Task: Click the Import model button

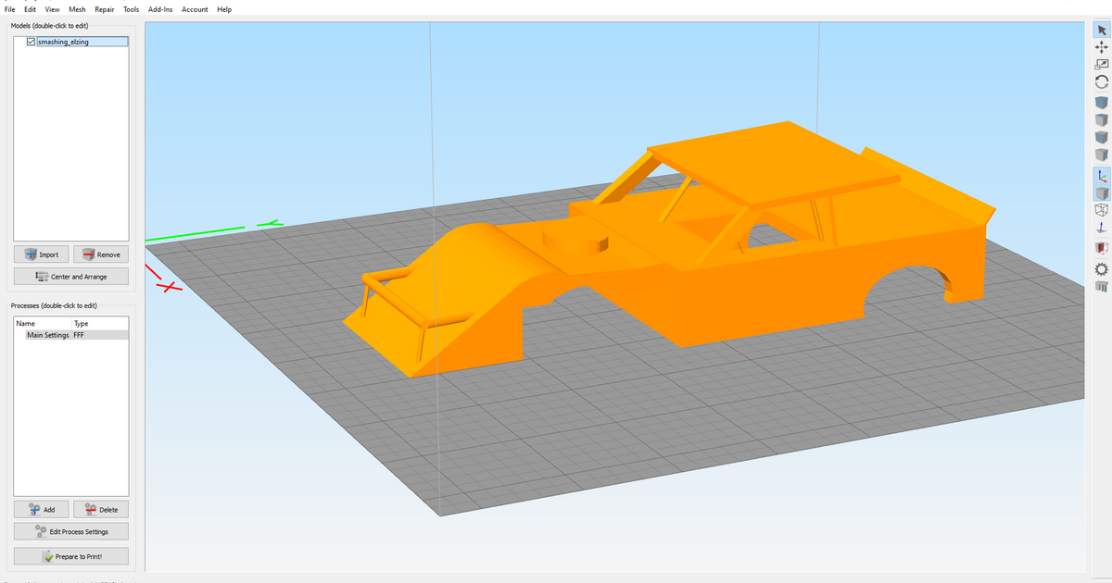Action: point(42,254)
